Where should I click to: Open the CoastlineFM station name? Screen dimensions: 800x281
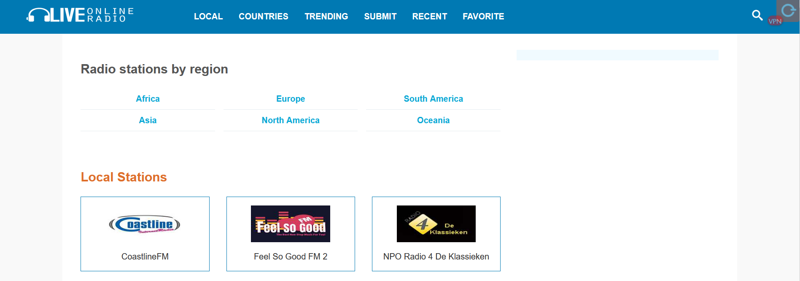pyautogui.click(x=145, y=257)
